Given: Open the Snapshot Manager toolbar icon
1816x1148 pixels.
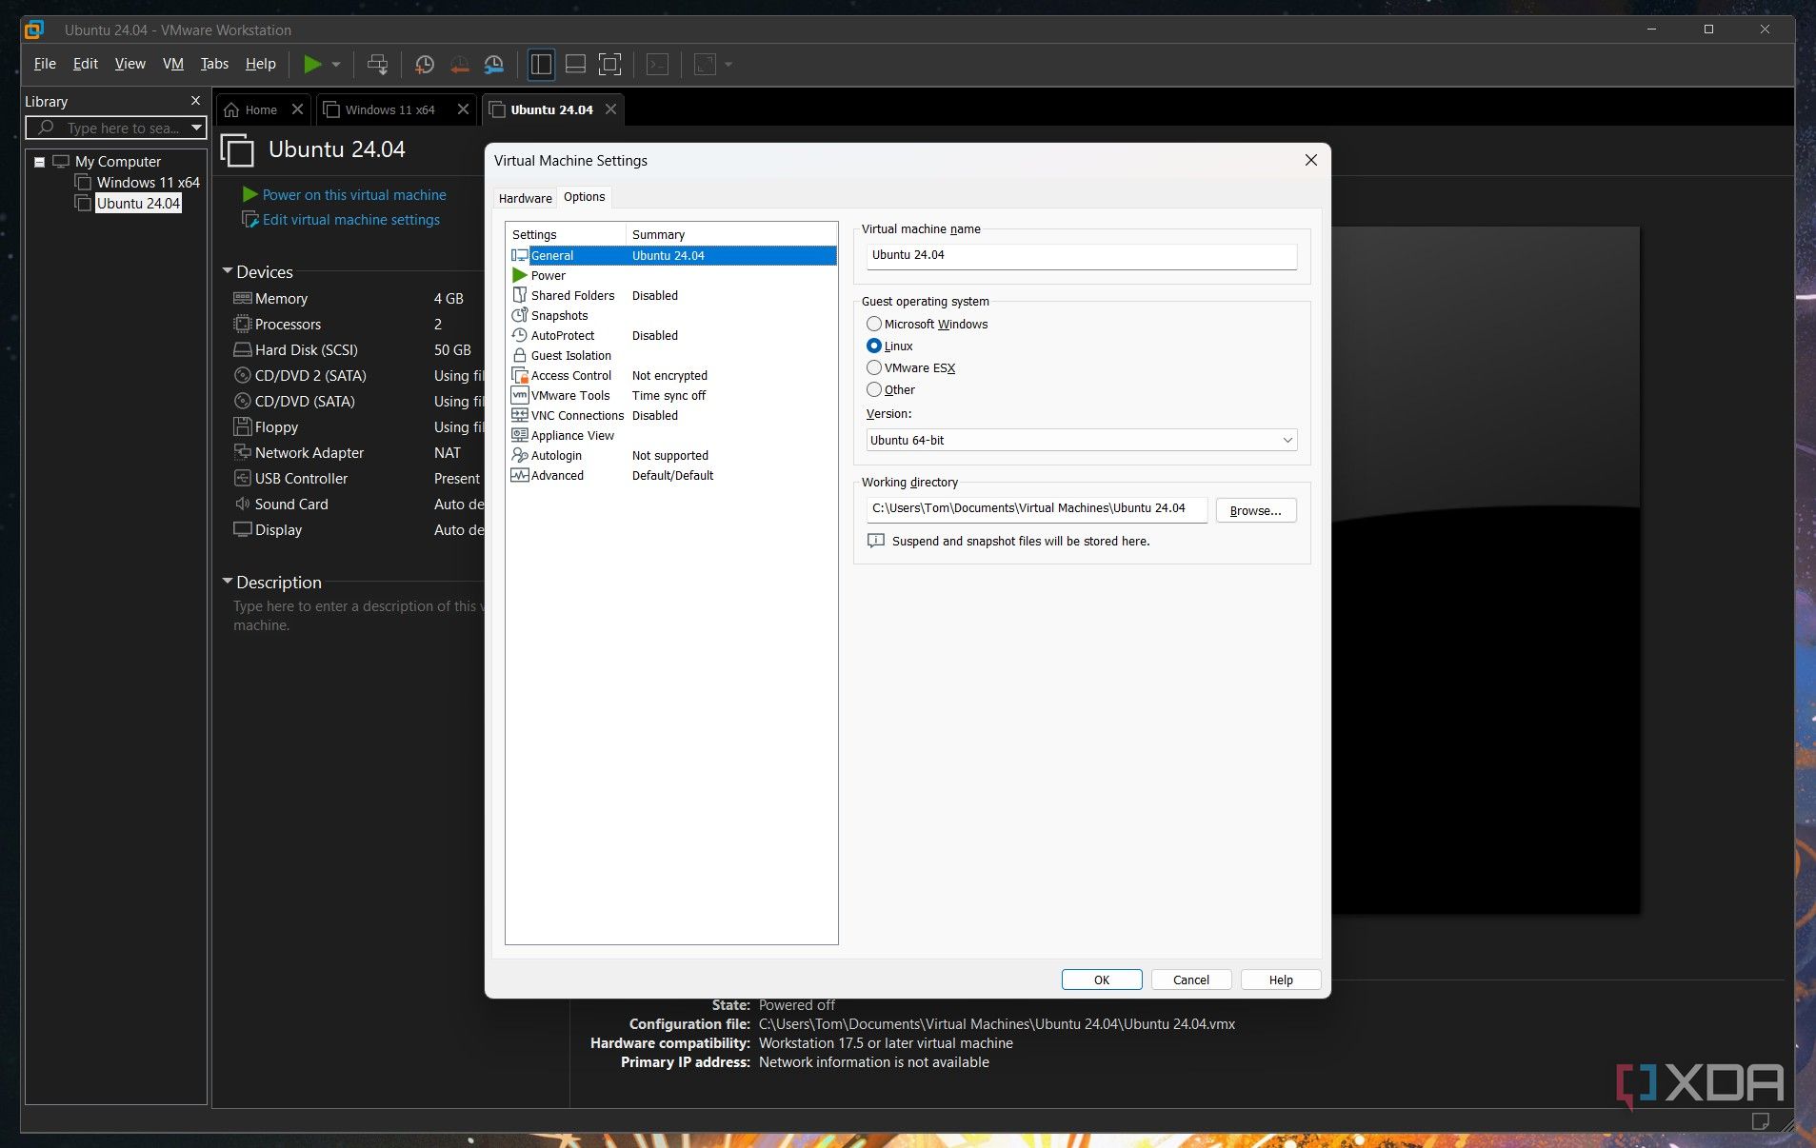Looking at the screenshot, I should pos(493,65).
